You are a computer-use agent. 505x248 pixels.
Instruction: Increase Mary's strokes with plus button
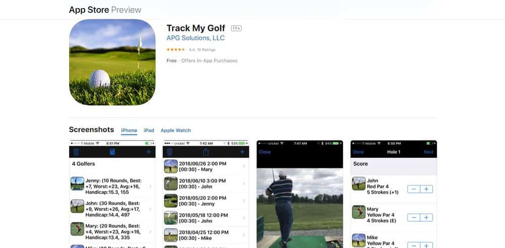pyautogui.click(x=426, y=218)
